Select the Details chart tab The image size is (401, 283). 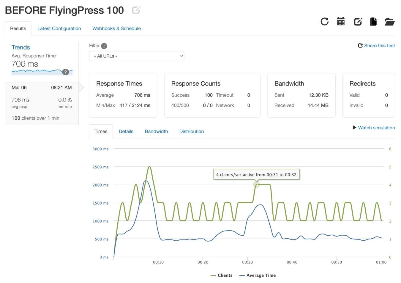pyautogui.click(x=126, y=131)
